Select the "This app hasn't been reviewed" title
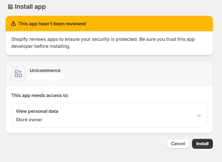222x162 pixels. point(52,24)
